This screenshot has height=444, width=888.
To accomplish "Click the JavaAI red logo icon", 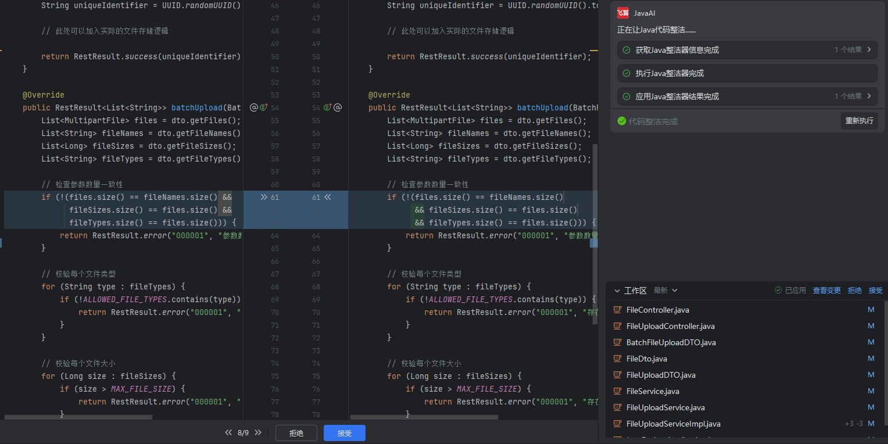I will 623,13.
